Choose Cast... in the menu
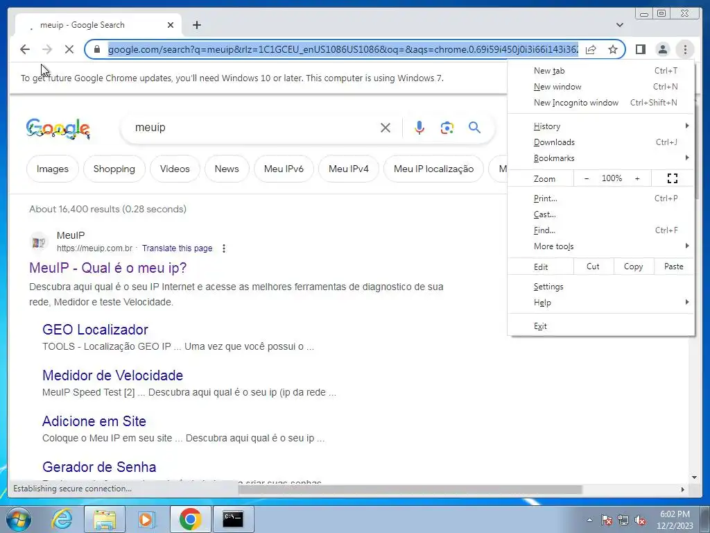The width and height of the screenshot is (710, 533). pos(601,214)
